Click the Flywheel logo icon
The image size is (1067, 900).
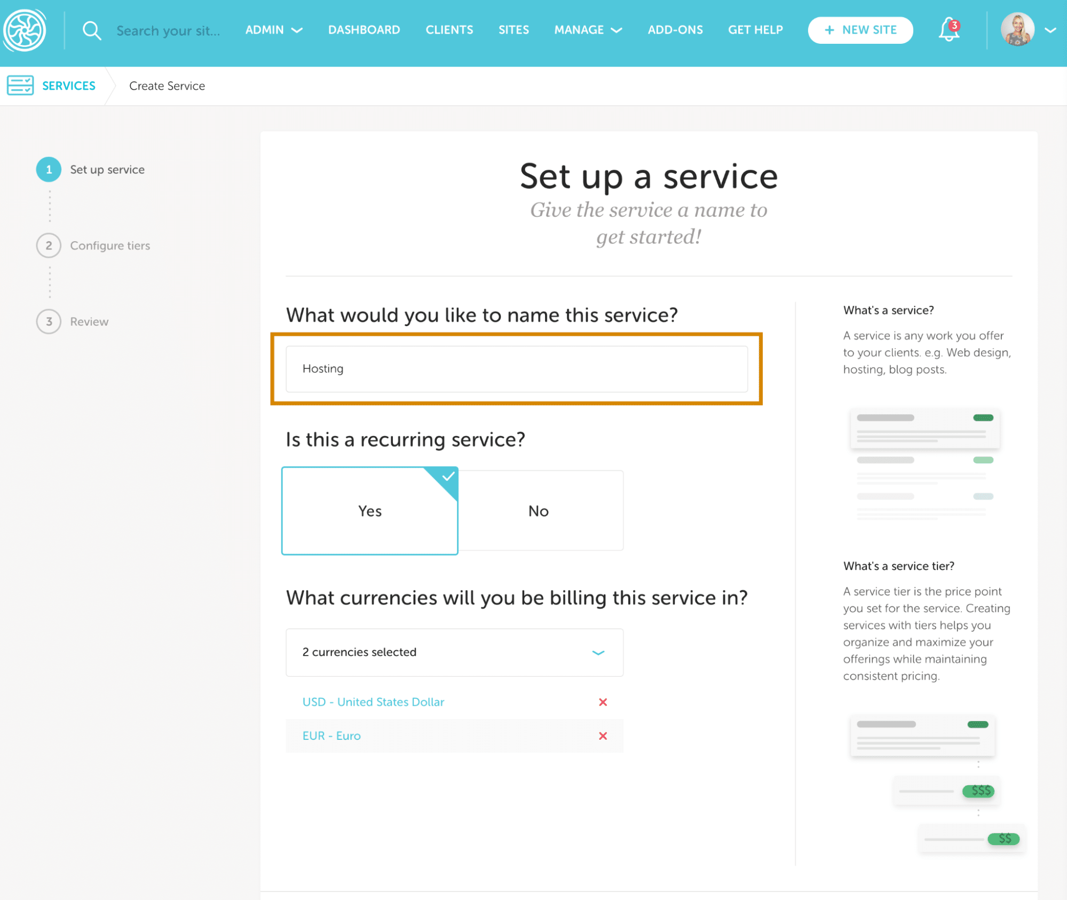(25, 30)
